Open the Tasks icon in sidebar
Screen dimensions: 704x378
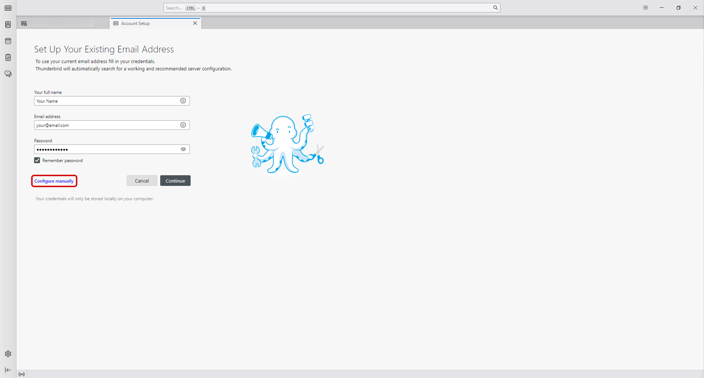pyautogui.click(x=8, y=58)
